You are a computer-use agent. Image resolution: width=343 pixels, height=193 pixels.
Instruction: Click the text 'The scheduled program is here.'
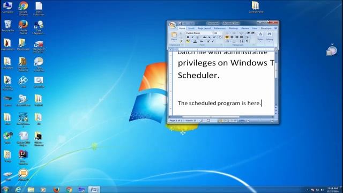click(219, 103)
